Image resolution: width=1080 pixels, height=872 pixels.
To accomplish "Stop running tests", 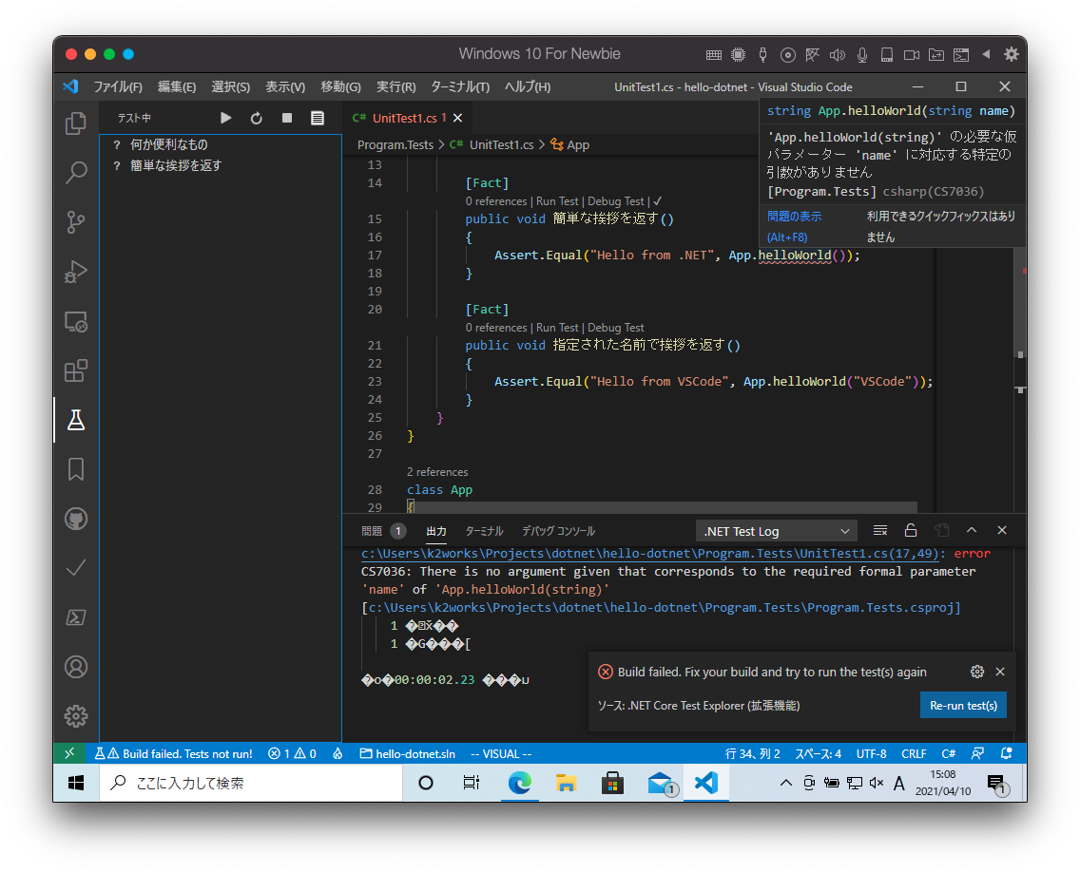I will coord(287,118).
